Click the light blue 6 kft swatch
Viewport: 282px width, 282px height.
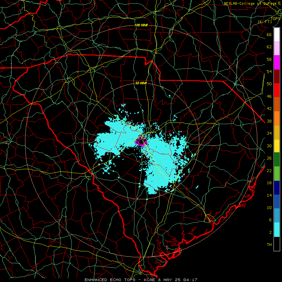click(277, 216)
